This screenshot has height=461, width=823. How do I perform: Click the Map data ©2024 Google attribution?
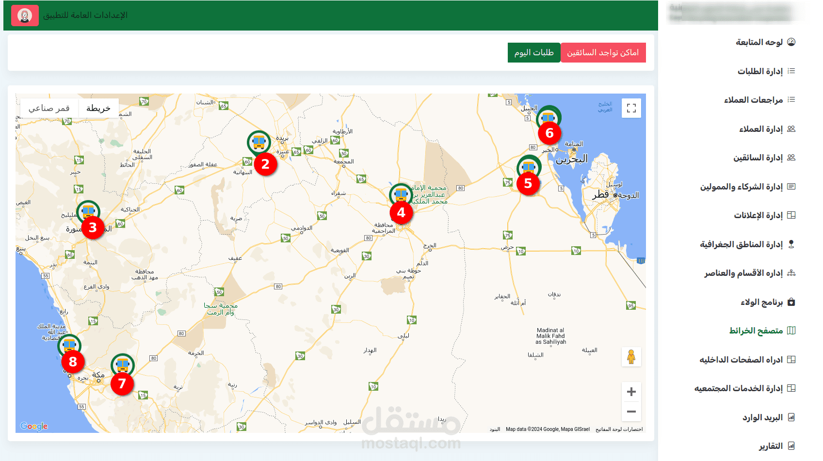click(548, 429)
